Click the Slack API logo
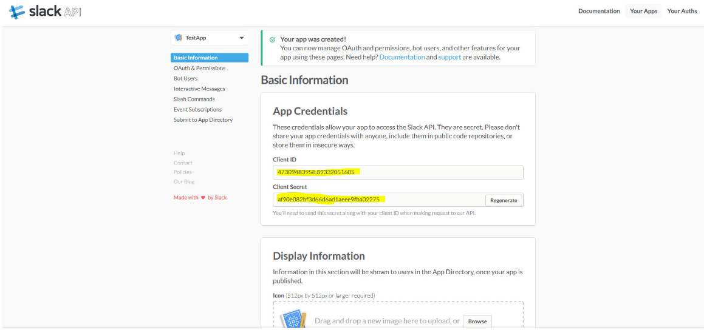The height and width of the screenshot is (330, 704). pos(45,12)
